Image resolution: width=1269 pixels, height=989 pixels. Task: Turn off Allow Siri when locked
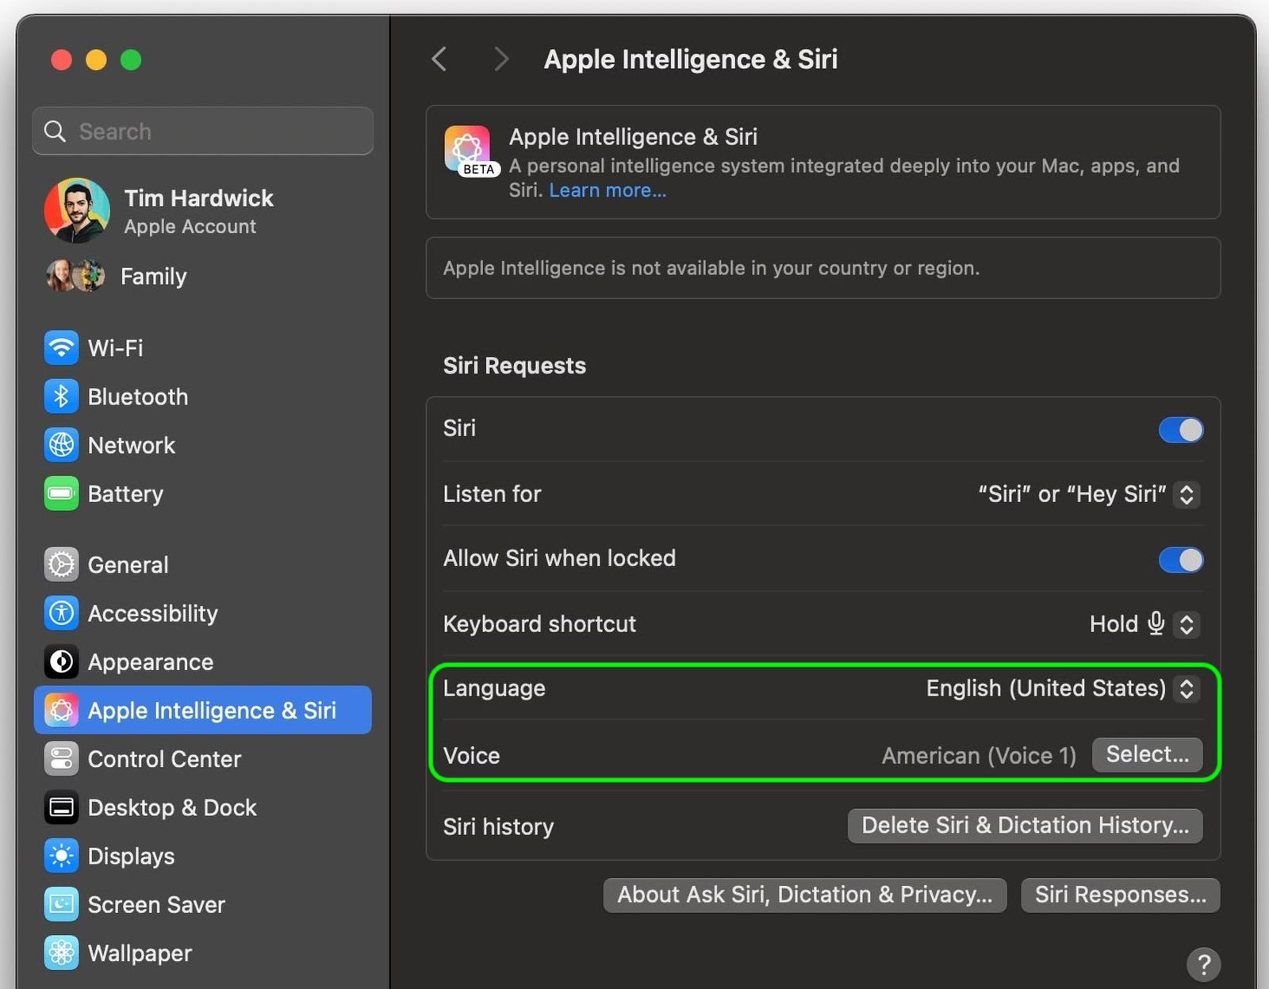1179,559
